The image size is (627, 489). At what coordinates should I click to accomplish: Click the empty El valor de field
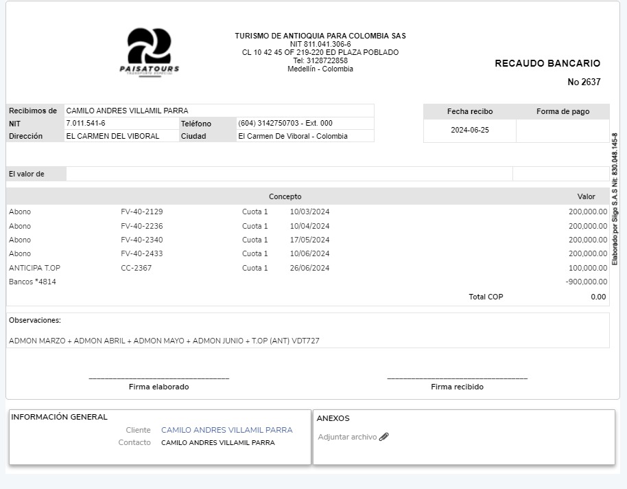[288, 174]
